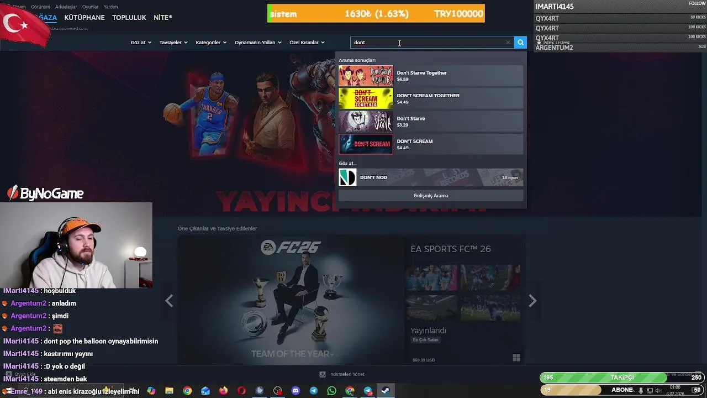Open DON'T NOD publisher entry
Image resolution: width=707 pixels, height=398 pixels.
431,177
